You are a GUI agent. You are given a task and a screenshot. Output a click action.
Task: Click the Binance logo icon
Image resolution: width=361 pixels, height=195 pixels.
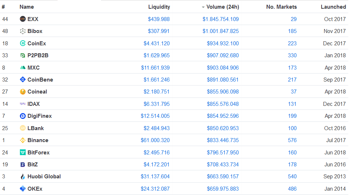[23, 140]
